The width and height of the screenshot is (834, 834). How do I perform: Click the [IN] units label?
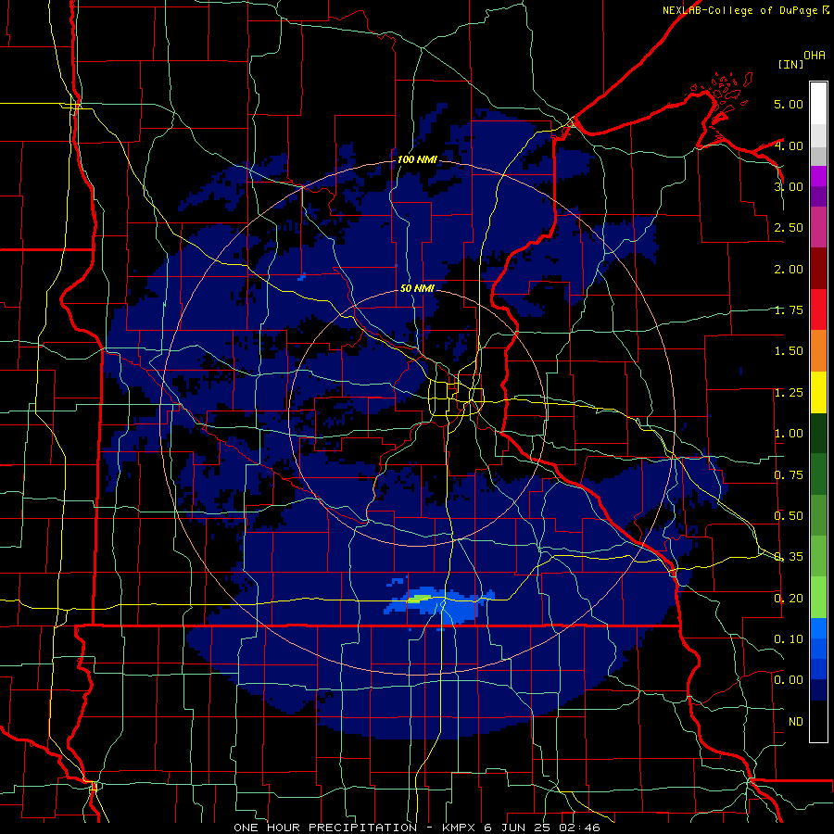tap(790, 64)
